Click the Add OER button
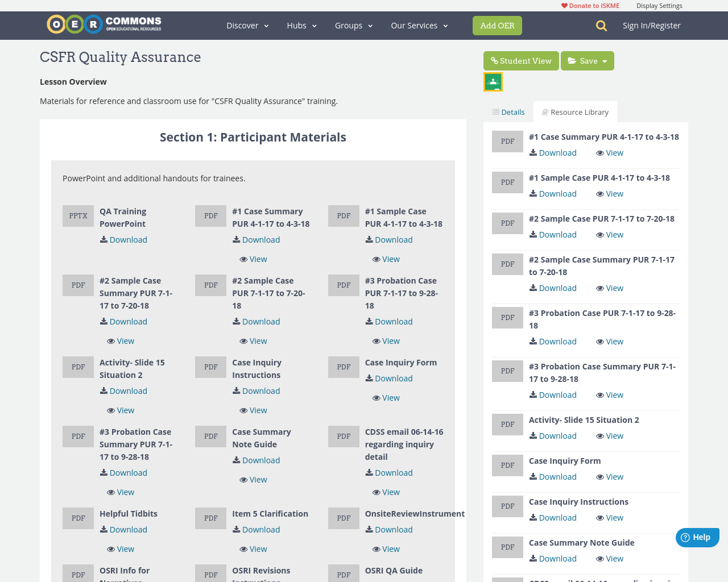The height and width of the screenshot is (582, 728). (x=497, y=26)
